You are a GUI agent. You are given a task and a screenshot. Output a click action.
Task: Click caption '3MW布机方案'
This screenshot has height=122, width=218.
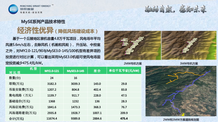tap(189, 64)
